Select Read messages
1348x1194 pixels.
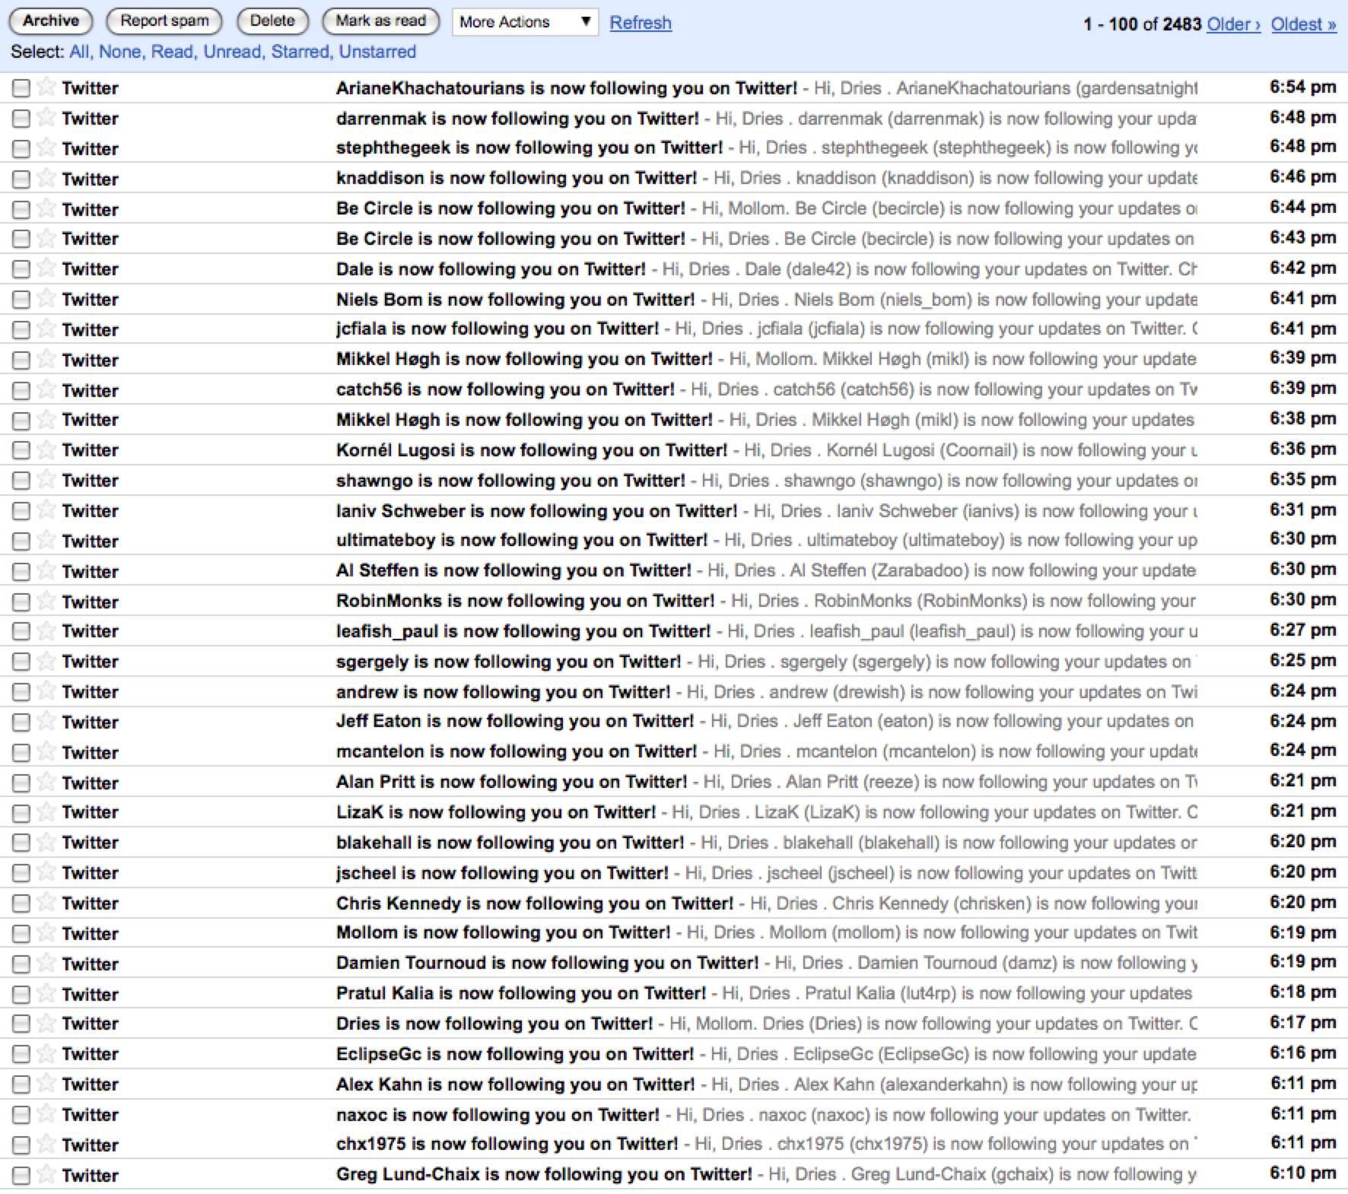[x=172, y=52]
